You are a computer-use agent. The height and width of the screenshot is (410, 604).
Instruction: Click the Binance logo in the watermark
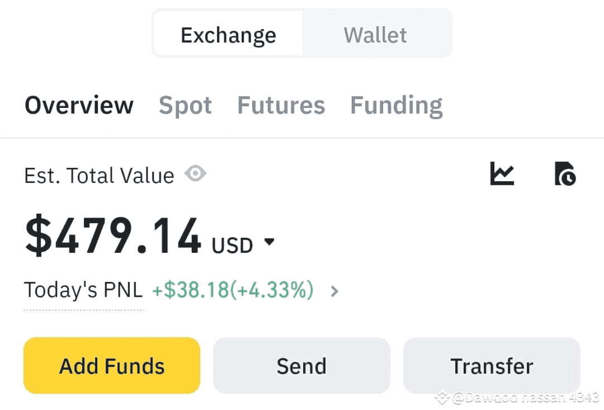442,398
